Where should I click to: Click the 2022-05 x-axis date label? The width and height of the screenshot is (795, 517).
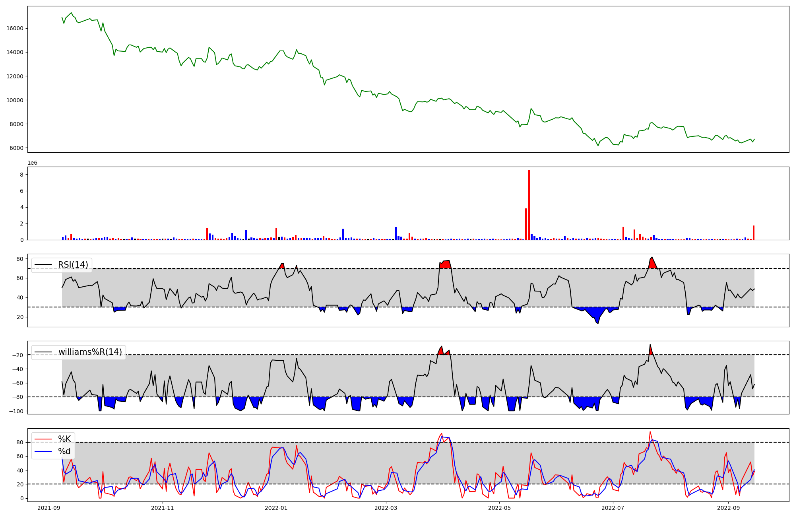(499, 508)
